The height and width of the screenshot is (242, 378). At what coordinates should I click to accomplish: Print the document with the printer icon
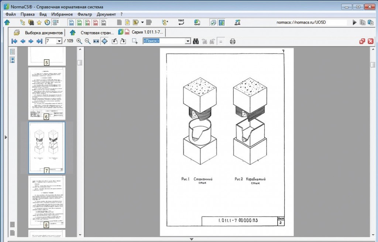[233, 41]
